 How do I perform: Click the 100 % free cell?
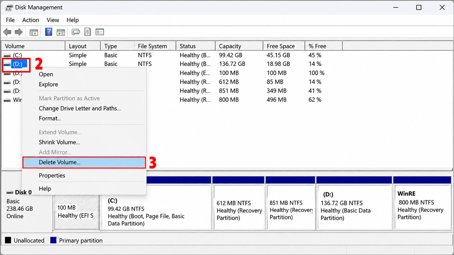[x=317, y=73]
